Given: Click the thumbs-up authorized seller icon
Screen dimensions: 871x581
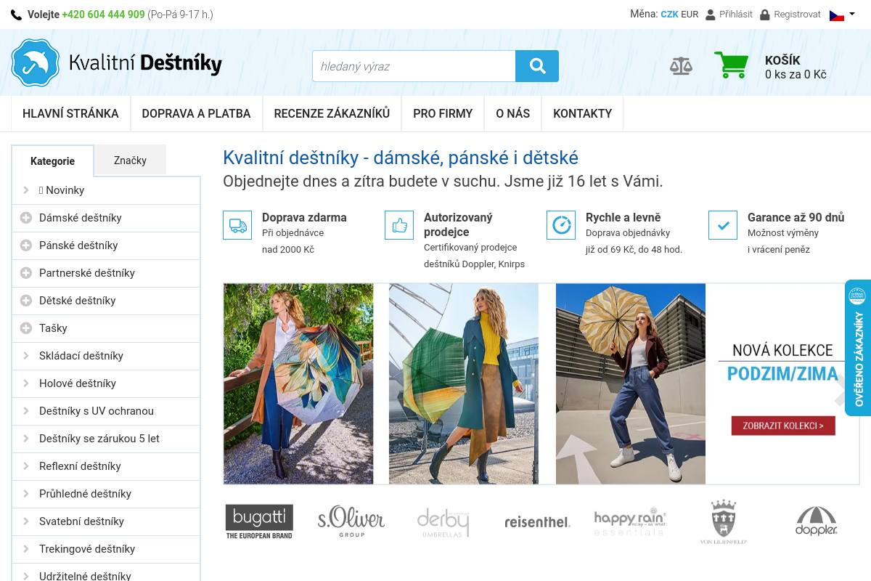Looking at the screenshot, I should (399, 225).
